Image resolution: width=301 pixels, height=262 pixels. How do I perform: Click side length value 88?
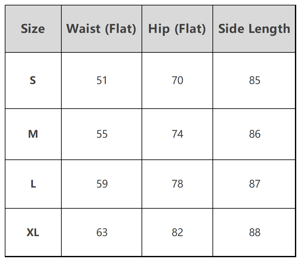[255, 232]
